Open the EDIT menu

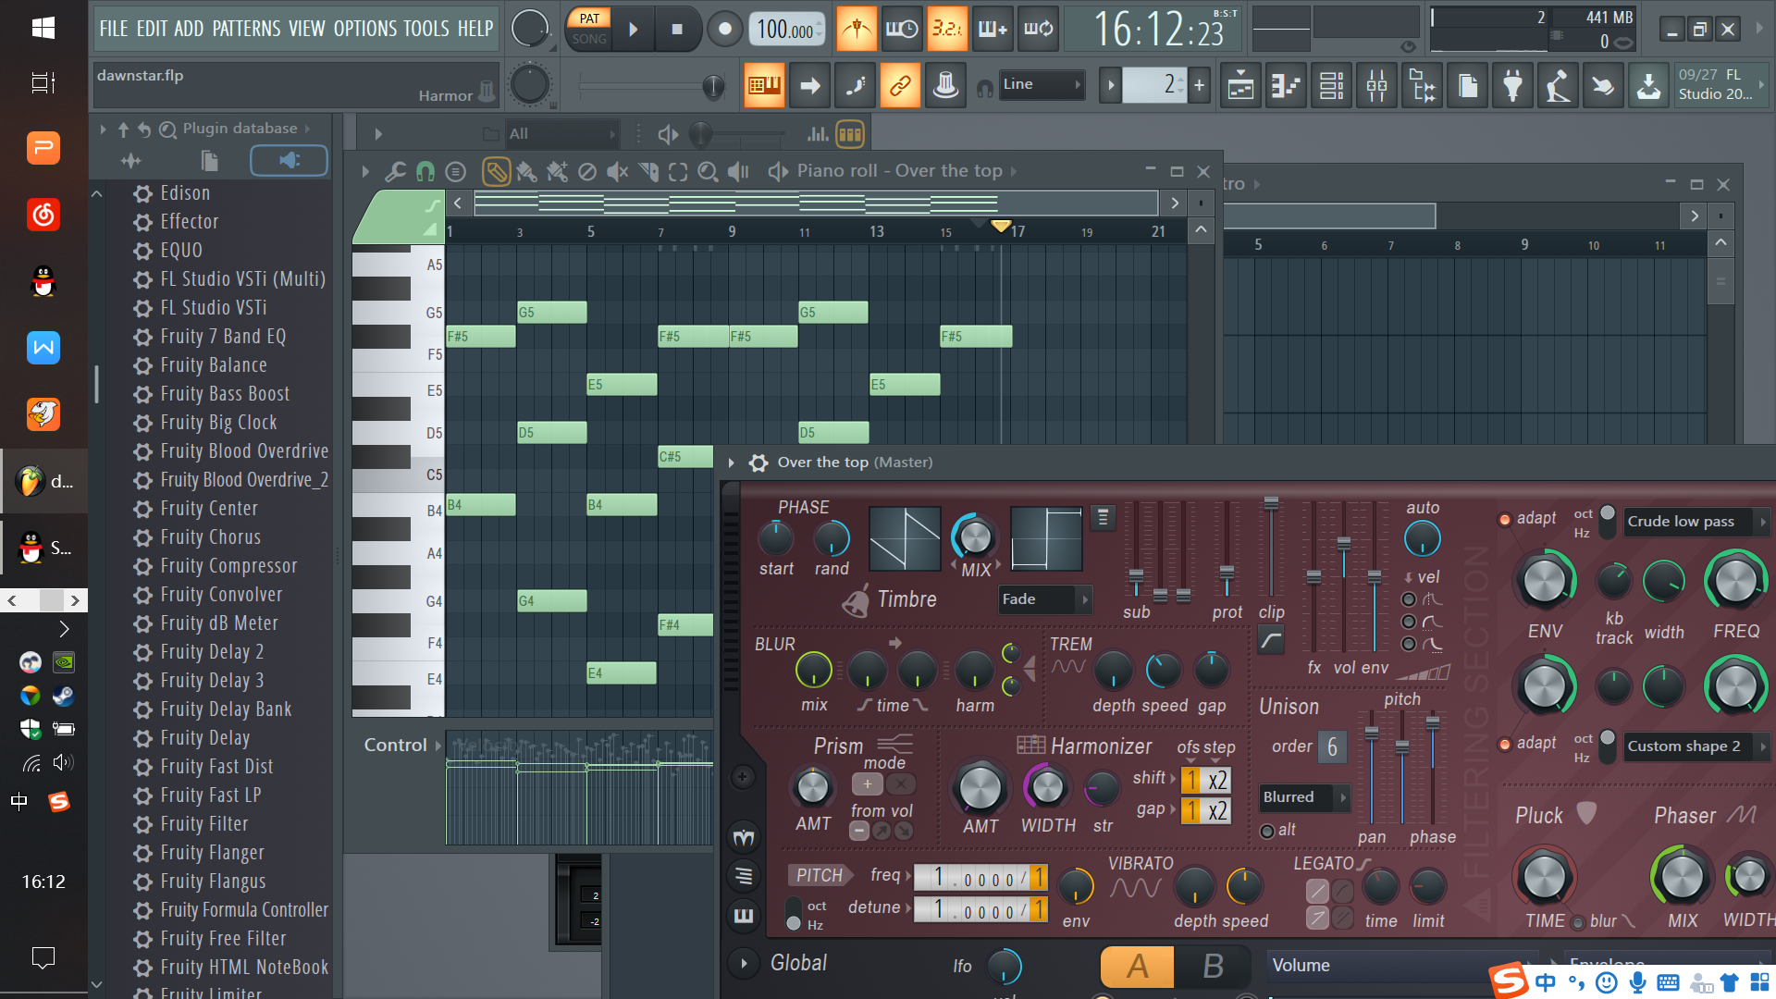pos(152,29)
